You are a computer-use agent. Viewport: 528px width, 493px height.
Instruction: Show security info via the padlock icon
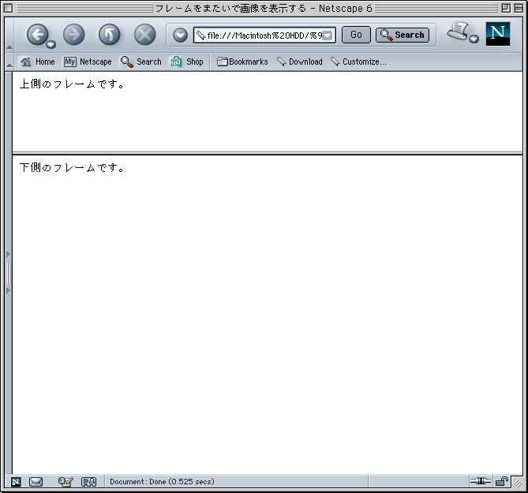click(502, 481)
